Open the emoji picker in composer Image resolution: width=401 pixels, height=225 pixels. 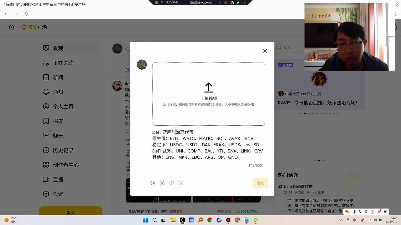pyautogui.click(x=153, y=183)
